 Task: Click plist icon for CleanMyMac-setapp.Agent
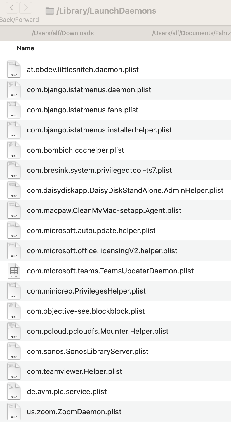point(14,210)
